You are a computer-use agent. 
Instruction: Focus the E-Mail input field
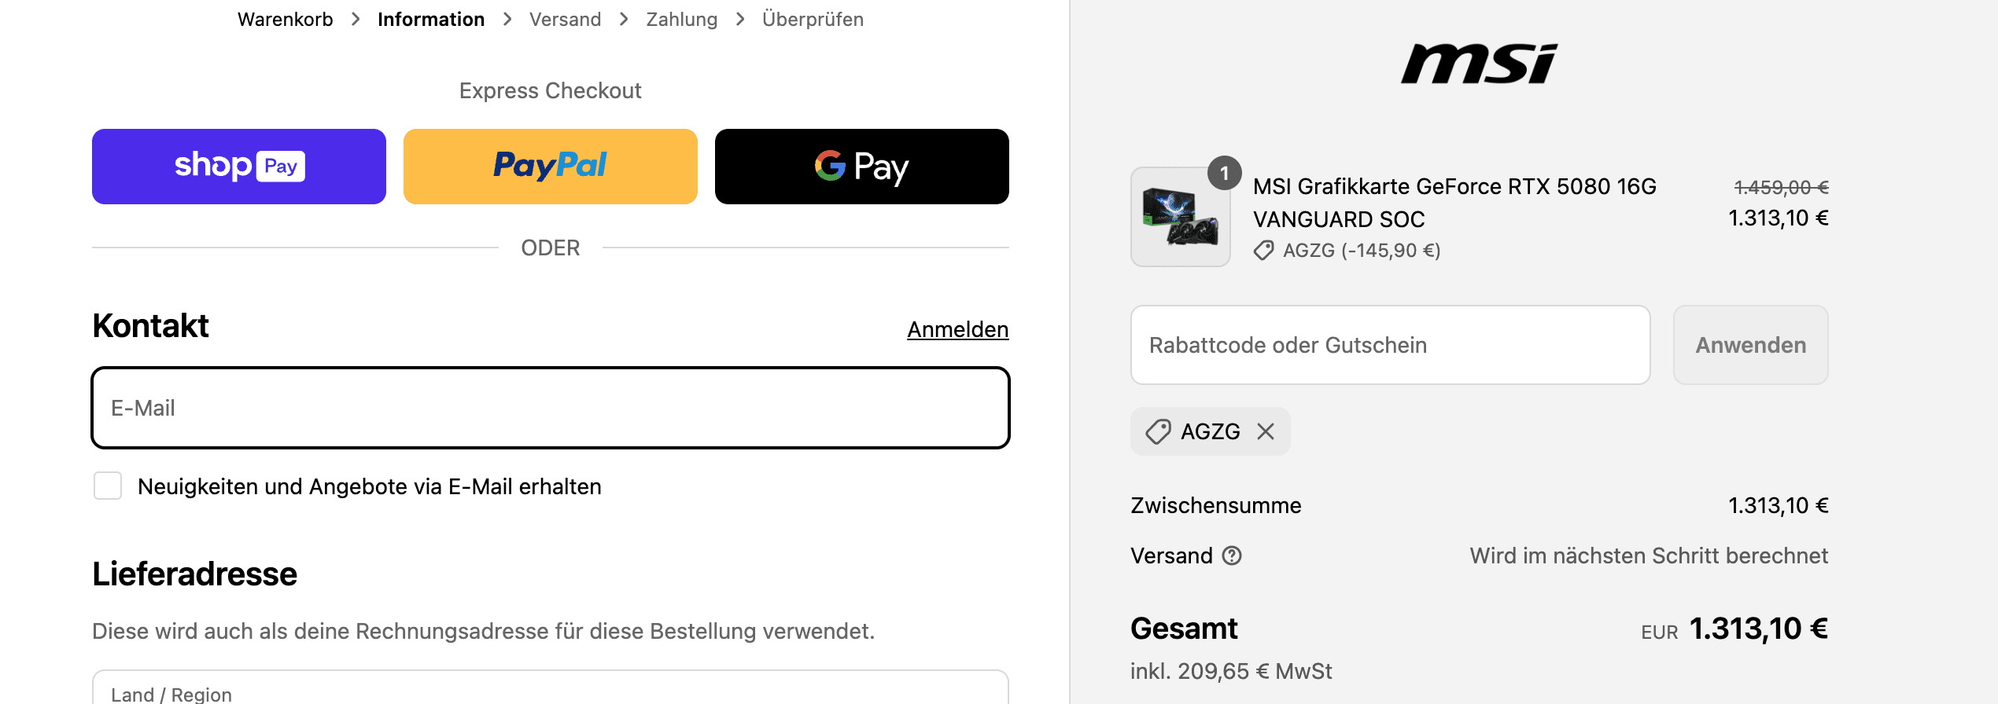click(x=550, y=409)
